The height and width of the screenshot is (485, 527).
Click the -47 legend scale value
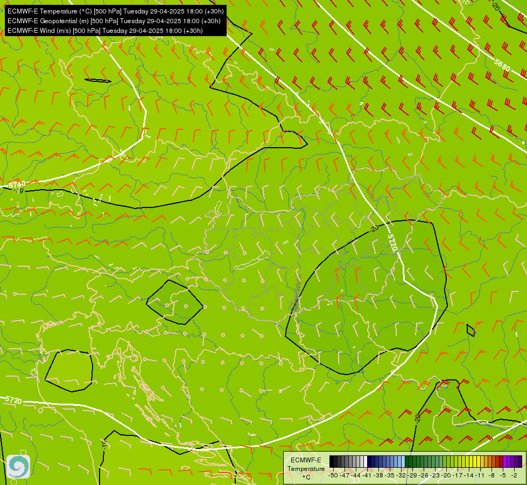pyautogui.click(x=344, y=475)
